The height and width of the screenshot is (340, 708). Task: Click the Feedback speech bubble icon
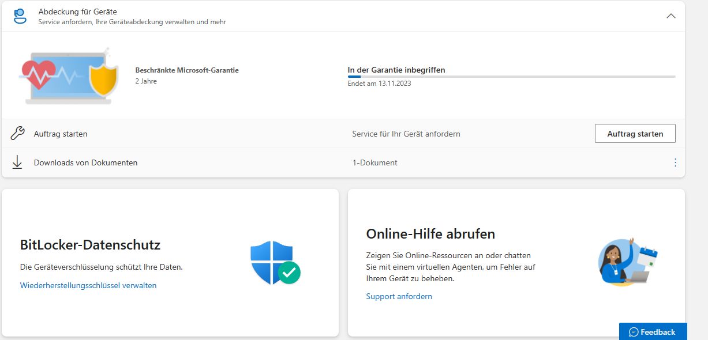point(634,332)
